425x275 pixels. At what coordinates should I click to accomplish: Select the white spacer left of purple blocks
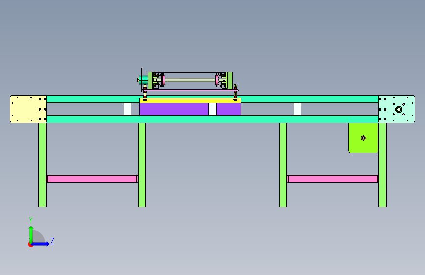click(x=127, y=109)
